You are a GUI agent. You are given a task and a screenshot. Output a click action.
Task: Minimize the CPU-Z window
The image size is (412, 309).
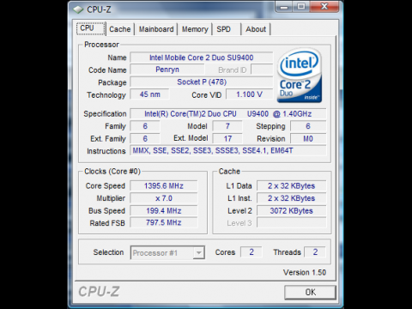pos(284,7)
